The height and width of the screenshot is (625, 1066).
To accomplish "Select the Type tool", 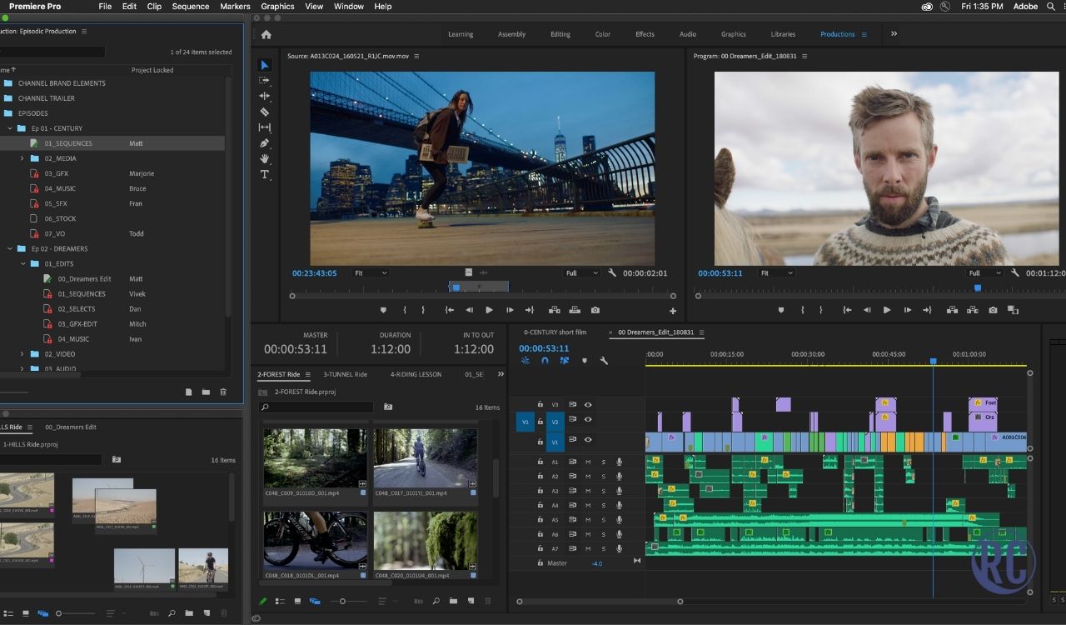I will pos(265,174).
